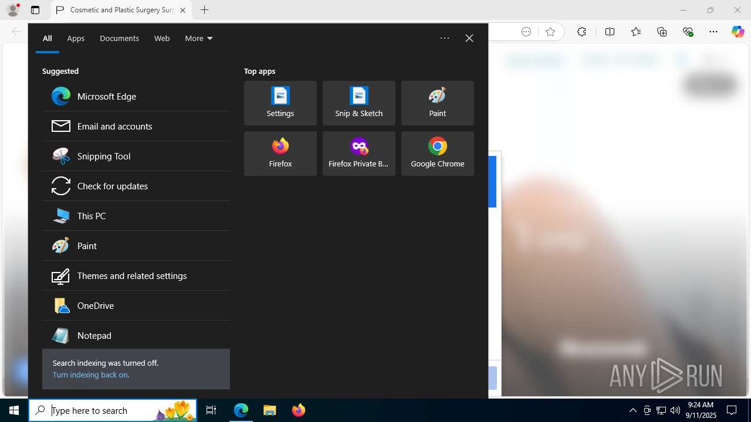
Task: Open Edge Extensions button
Action: click(581, 32)
